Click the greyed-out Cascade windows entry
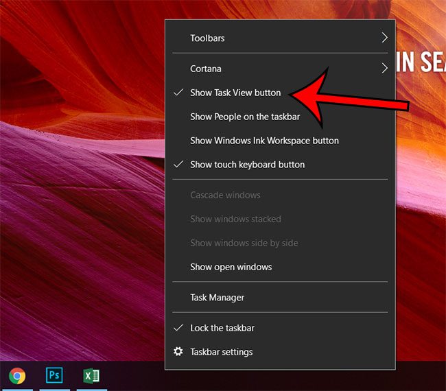The image size is (446, 391). (280, 195)
